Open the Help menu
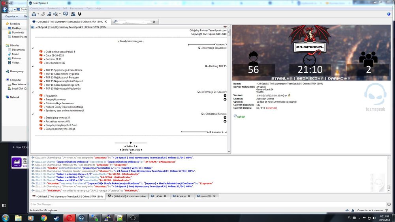Image resolution: width=395 pixels, height=222 pixels. (98, 8)
